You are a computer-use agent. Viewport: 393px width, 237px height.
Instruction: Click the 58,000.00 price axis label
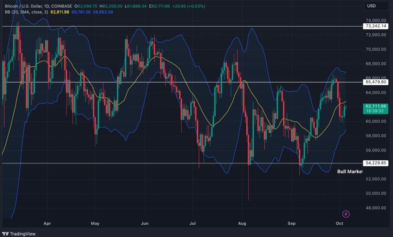[376, 136]
